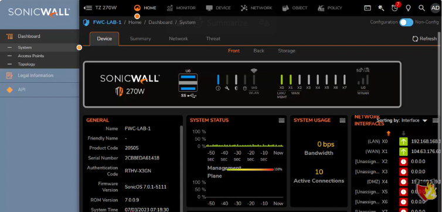Open the CLI terminal icon
The width and height of the screenshot is (442, 212).
[x=368, y=8]
